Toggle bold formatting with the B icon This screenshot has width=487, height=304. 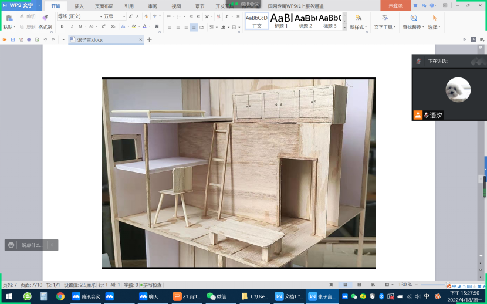pos(62,26)
